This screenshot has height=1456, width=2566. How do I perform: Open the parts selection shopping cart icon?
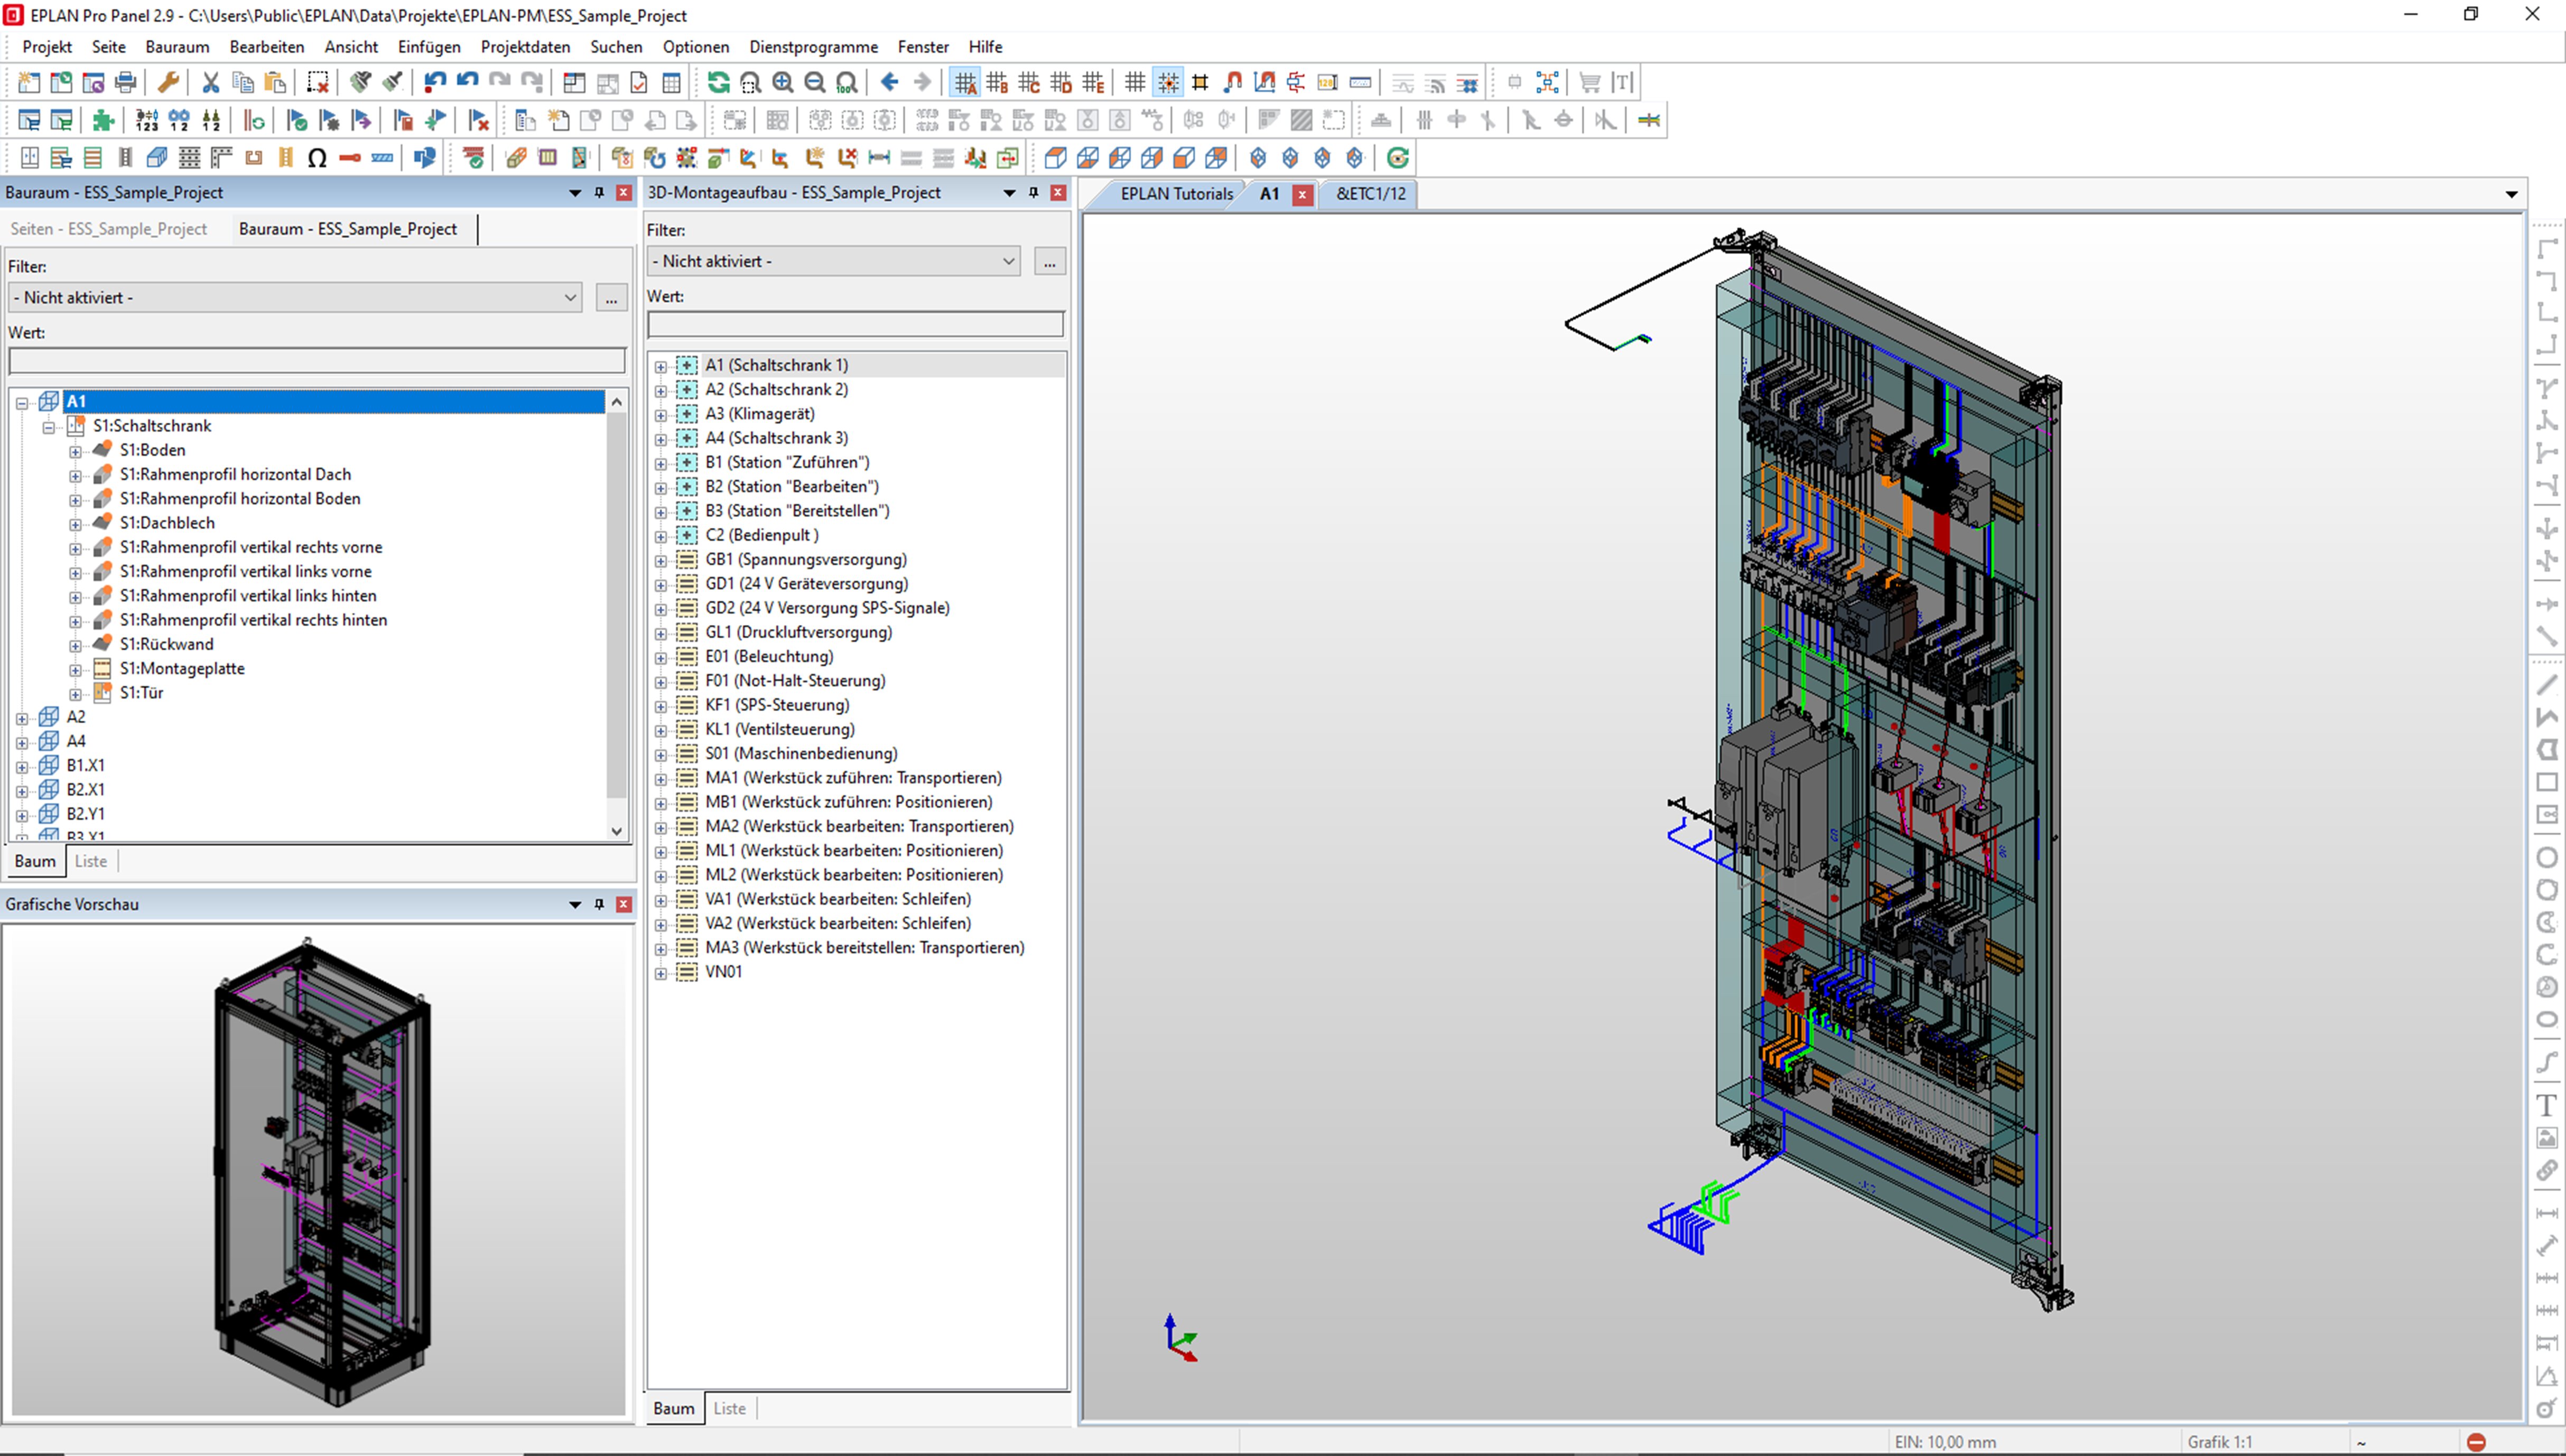(x=1589, y=82)
